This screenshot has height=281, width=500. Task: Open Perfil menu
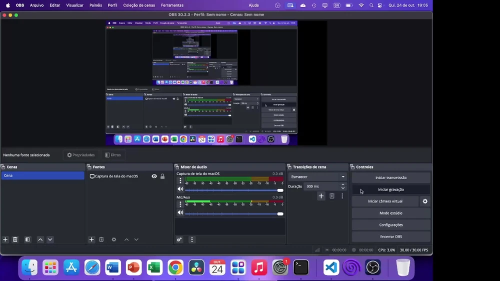(x=112, y=5)
